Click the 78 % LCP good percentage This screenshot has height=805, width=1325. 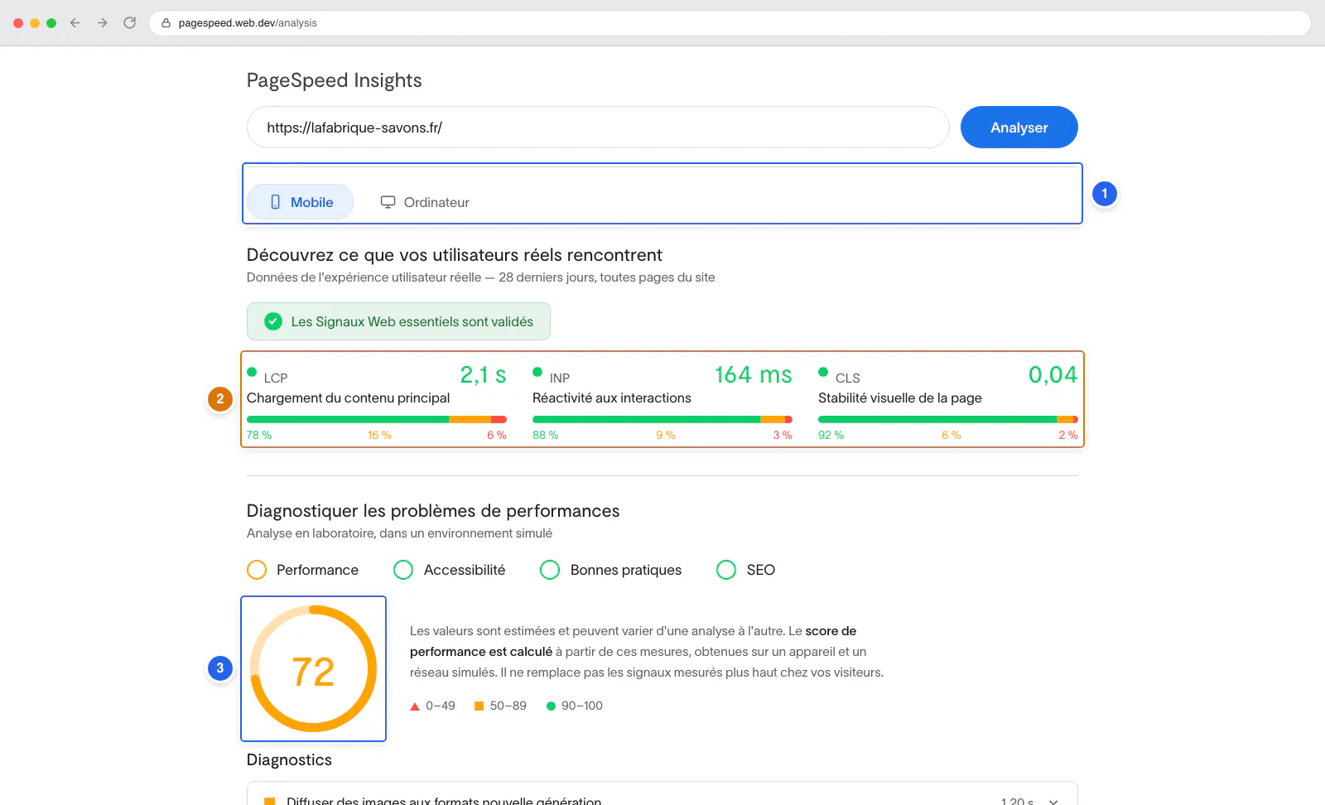(259, 435)
